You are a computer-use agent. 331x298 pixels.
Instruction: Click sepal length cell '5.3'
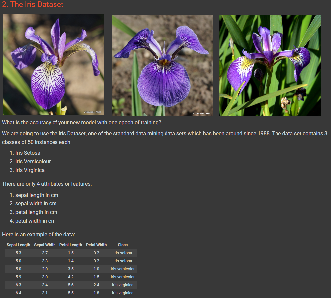pyautogui.click(x=18, y=253)
